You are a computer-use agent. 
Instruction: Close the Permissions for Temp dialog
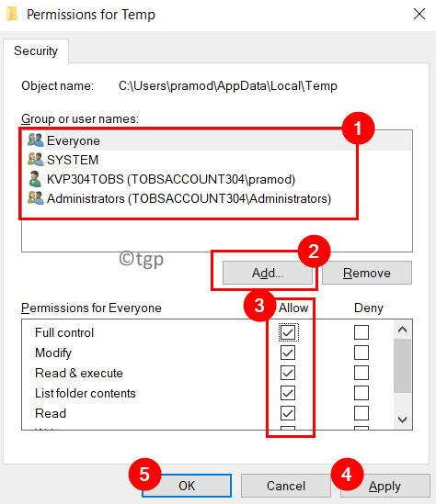419,14
